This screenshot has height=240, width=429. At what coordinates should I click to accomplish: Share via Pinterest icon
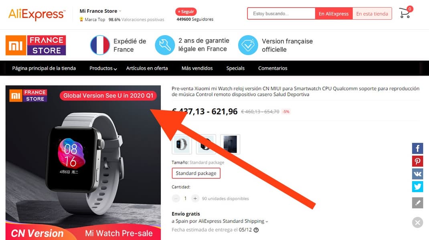click(x=417, y=161)
